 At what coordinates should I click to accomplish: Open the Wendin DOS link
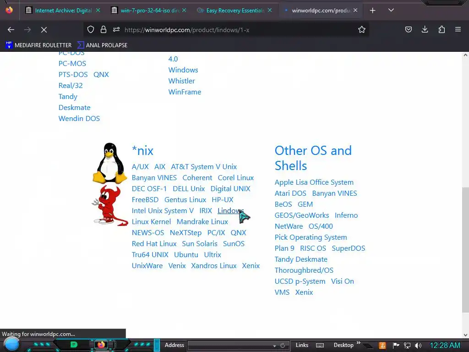pos(79,119)
